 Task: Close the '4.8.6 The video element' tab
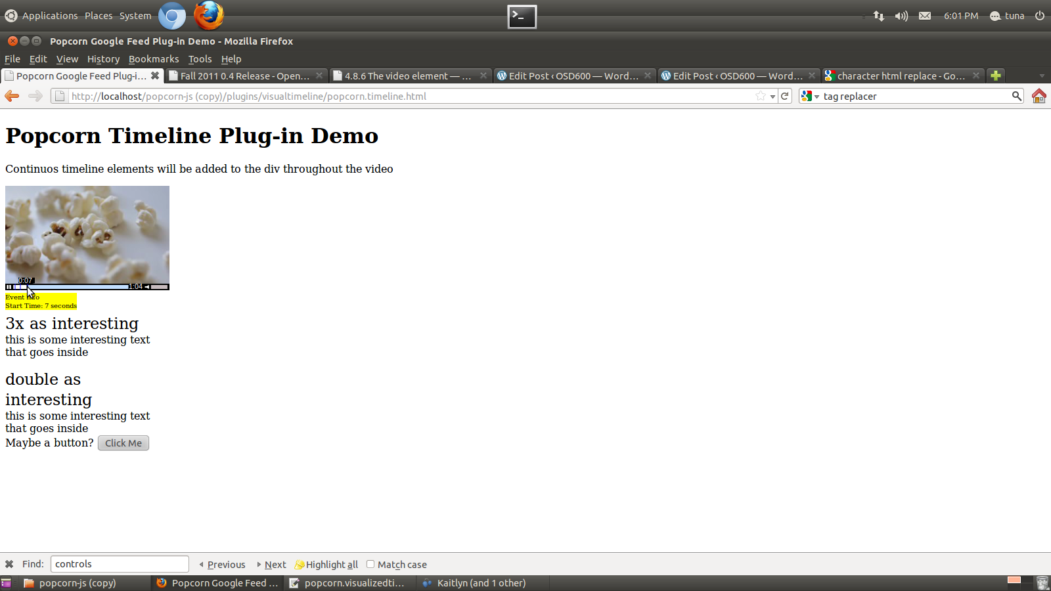(x=483, y=76)
